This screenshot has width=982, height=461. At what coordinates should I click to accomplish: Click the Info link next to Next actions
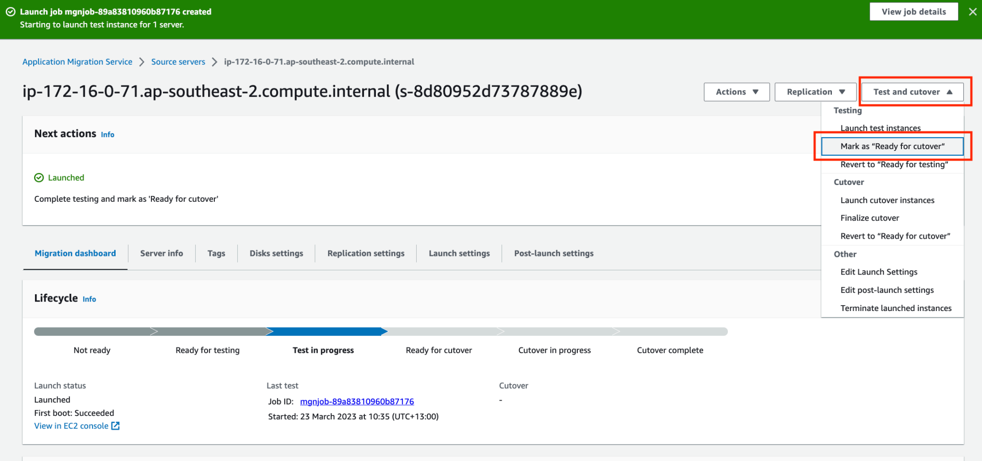(107, 135)
